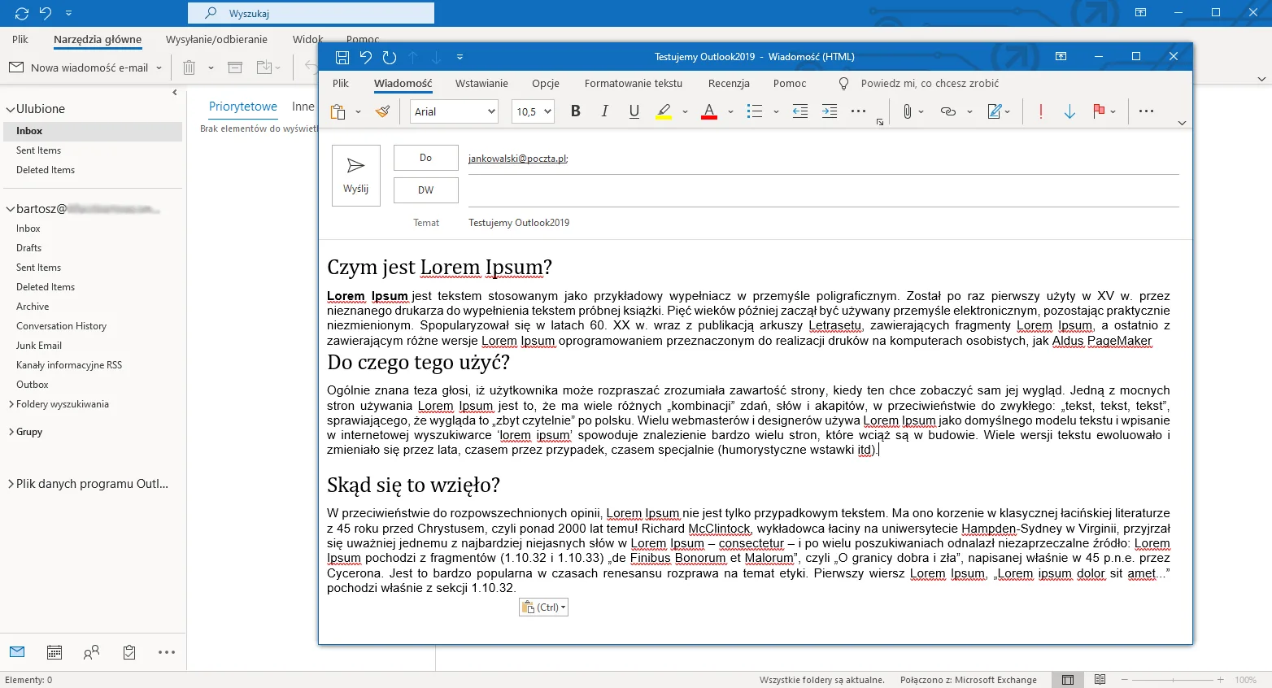Image resolution: width=1272 pixels, height=688 pixels.
Task: Click Nowa wiadomość e-mail in main window
Action: pos(79,67)
